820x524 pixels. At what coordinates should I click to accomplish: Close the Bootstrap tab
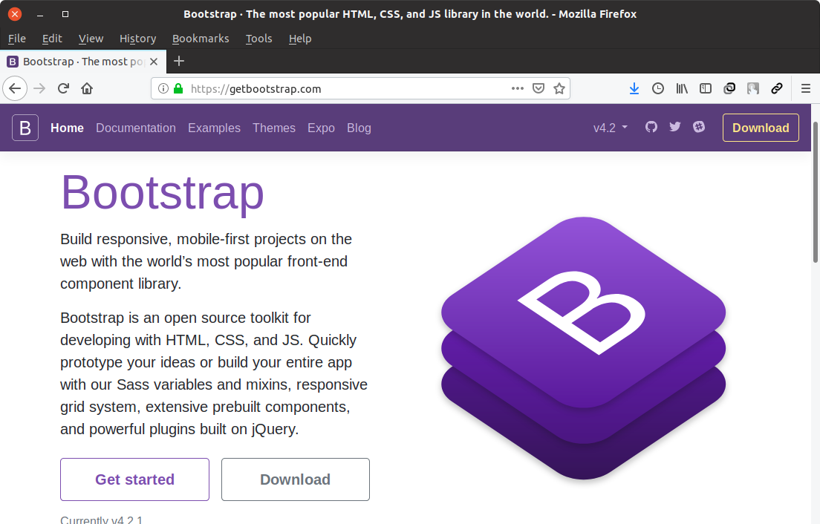(154, 62)
